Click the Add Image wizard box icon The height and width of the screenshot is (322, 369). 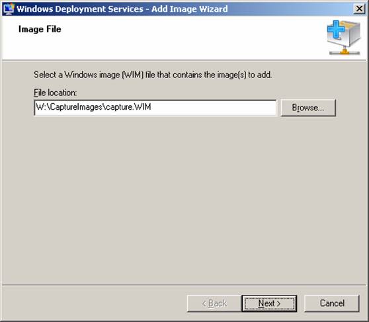(344, 38)
